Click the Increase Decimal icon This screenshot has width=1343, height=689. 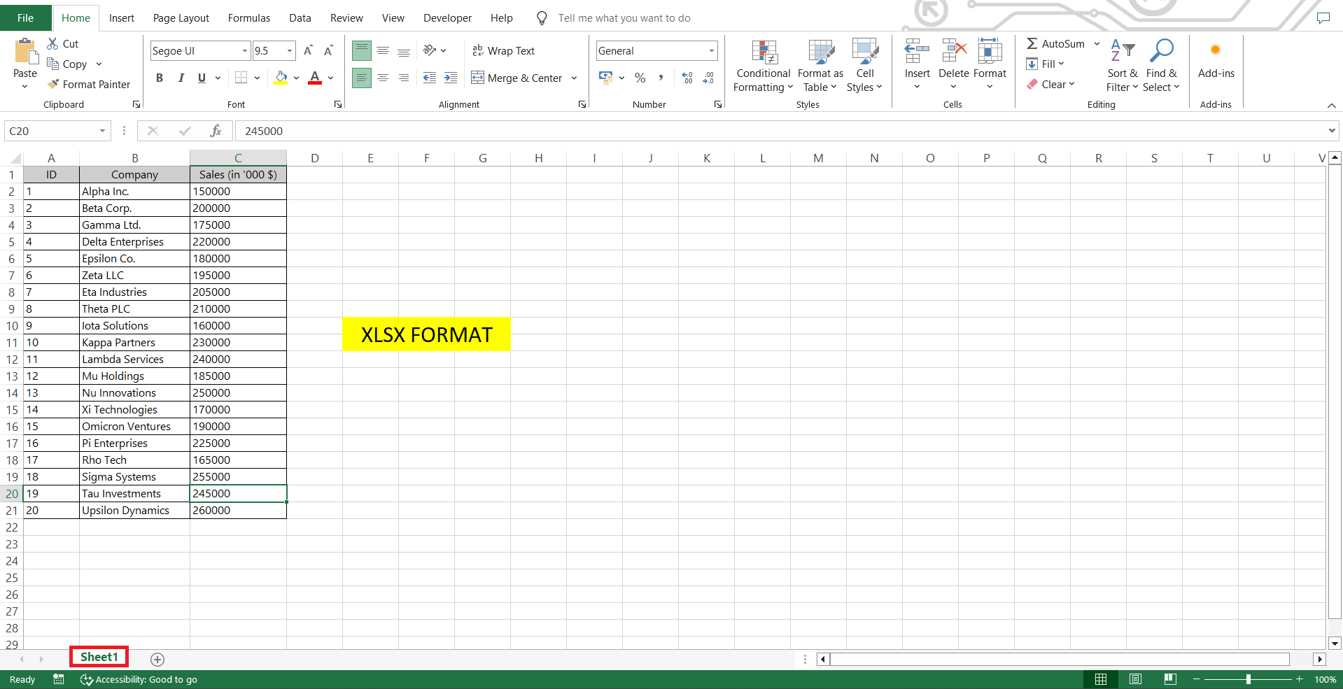pyautogui.click(x=687, y=78)
